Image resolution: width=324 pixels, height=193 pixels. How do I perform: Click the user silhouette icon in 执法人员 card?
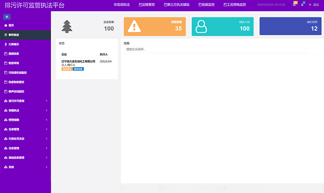click(x=201, y=26)
